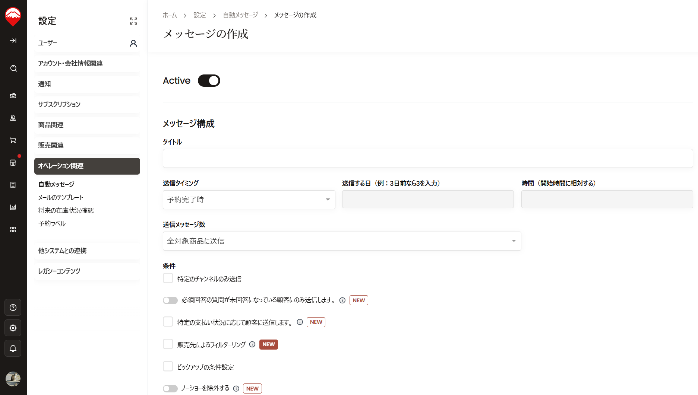
Task: Click the analytics chart icon in sidebar
Action: [x=13, y=207]
